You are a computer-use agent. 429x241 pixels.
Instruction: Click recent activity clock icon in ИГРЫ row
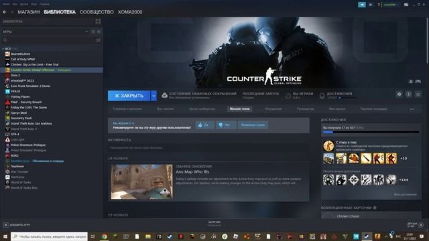[93, 31]
